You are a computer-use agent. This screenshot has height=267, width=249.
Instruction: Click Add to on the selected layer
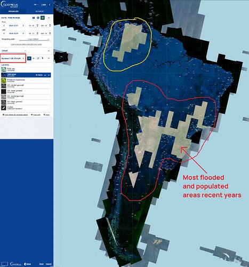(39, 75)
